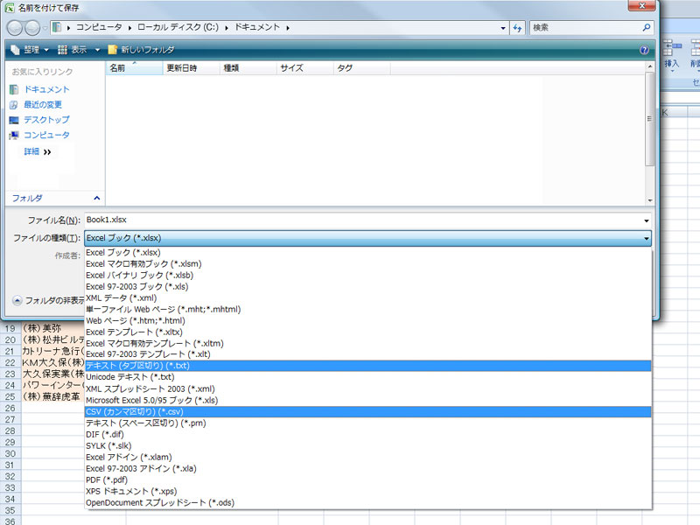Select Unicode テキスト (*.txt)
700x525 pixels.
(367, 377)
